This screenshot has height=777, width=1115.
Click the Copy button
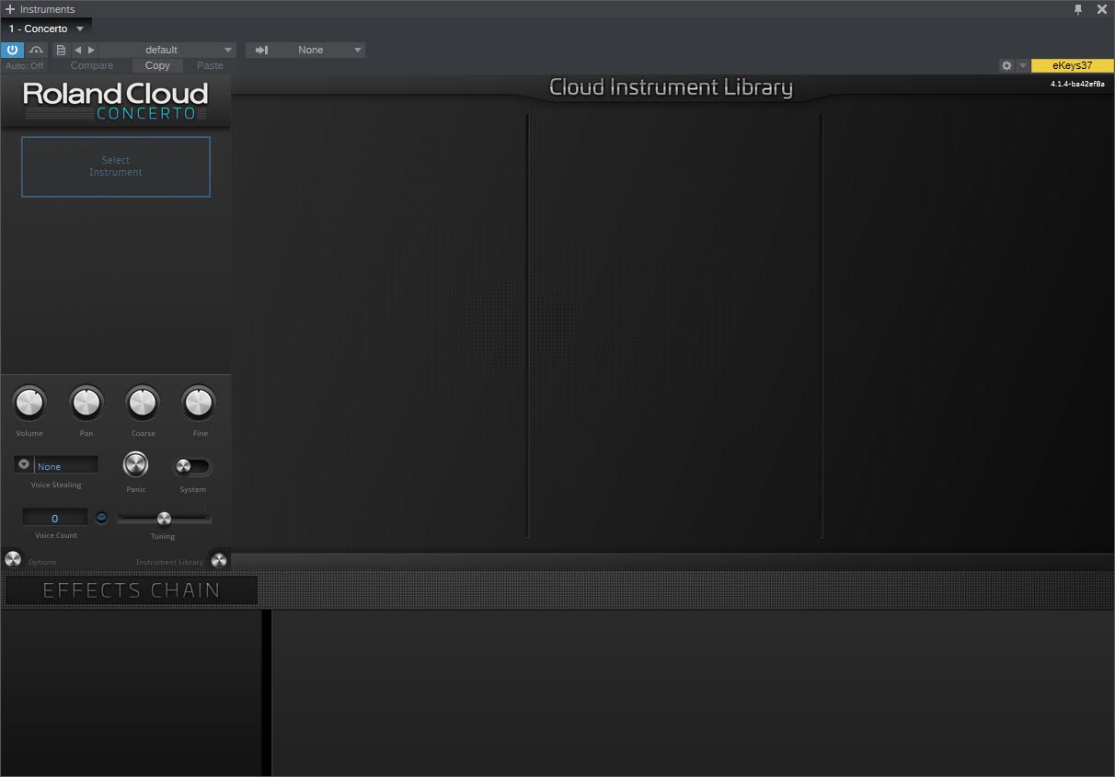point(157,65)
